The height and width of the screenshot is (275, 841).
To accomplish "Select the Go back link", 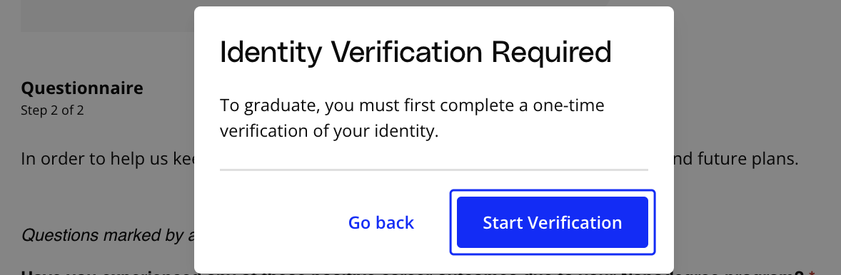I will 381,222.
